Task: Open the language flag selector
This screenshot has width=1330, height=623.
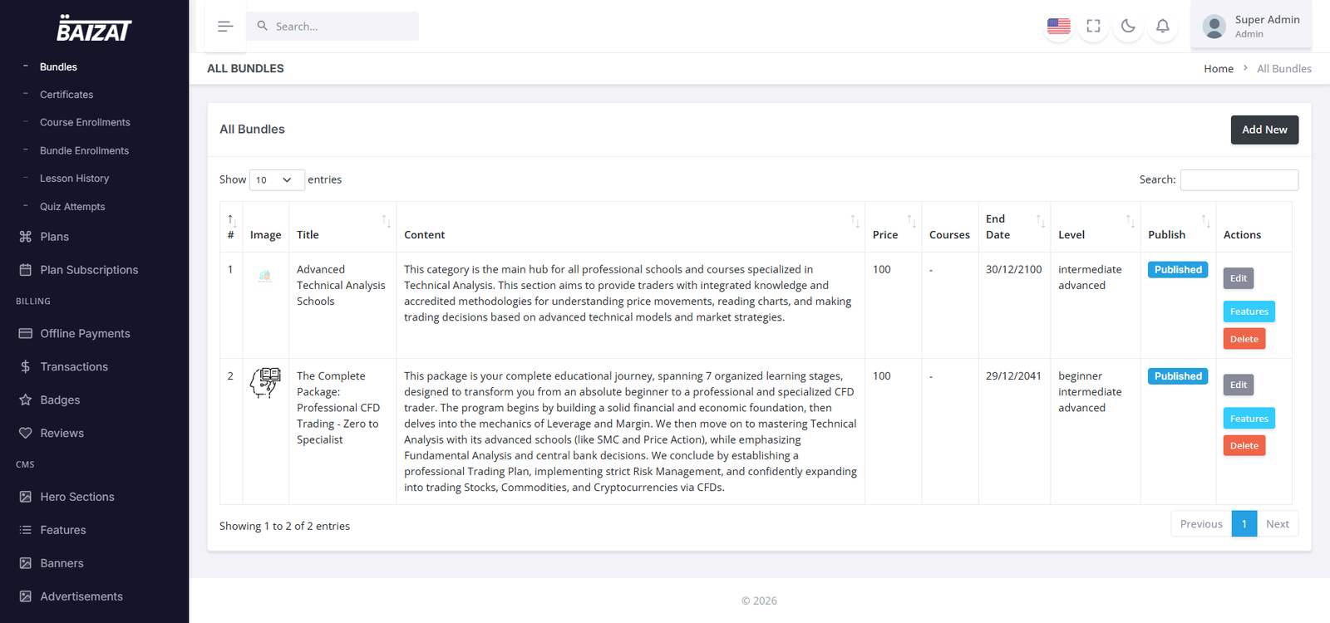Action: 1058,27
